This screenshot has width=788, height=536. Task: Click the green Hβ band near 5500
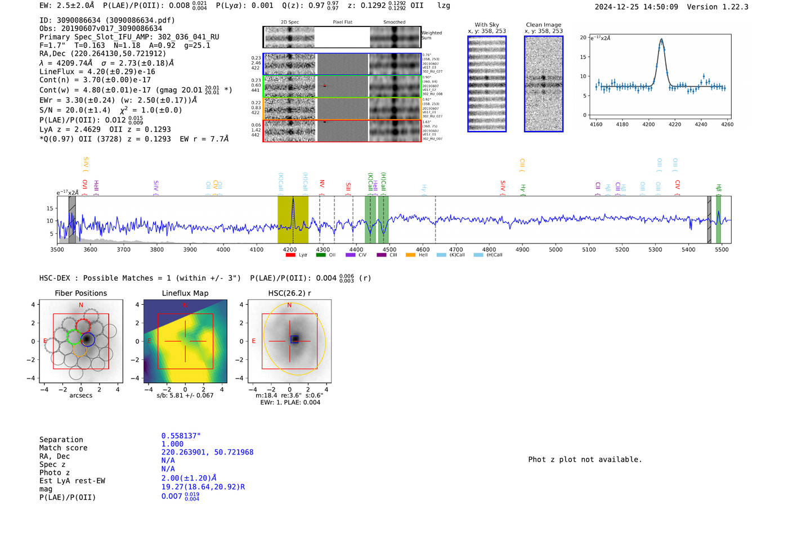coord(718,220)
